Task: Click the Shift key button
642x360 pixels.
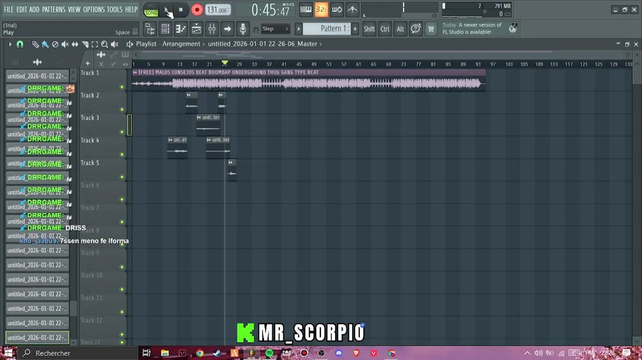Action: pyautogui.click(x=369, y=29)
